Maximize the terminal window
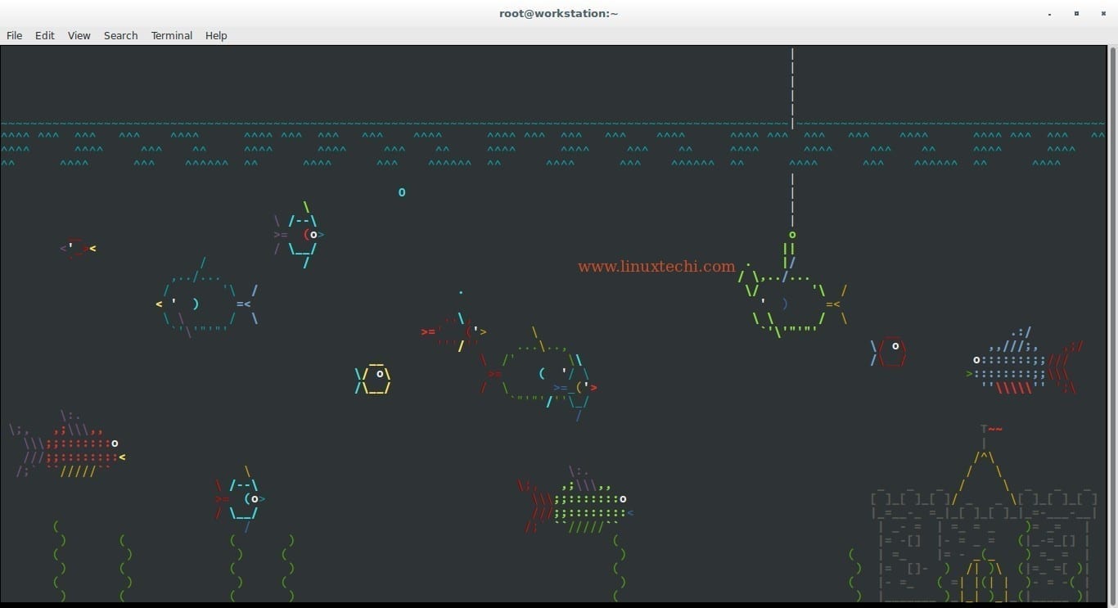Image resolution: width=1118 pixels, height=608 pixels. (1076, 14)
